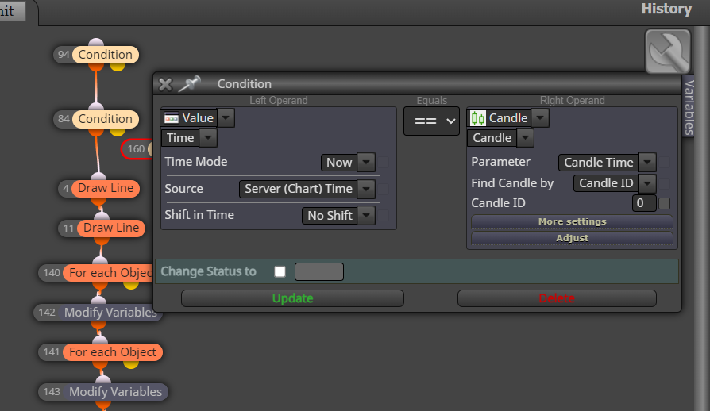This screenshot has width=710, height=411.
Task: Click the Candle ID input field
Action: tap(644, 203)
